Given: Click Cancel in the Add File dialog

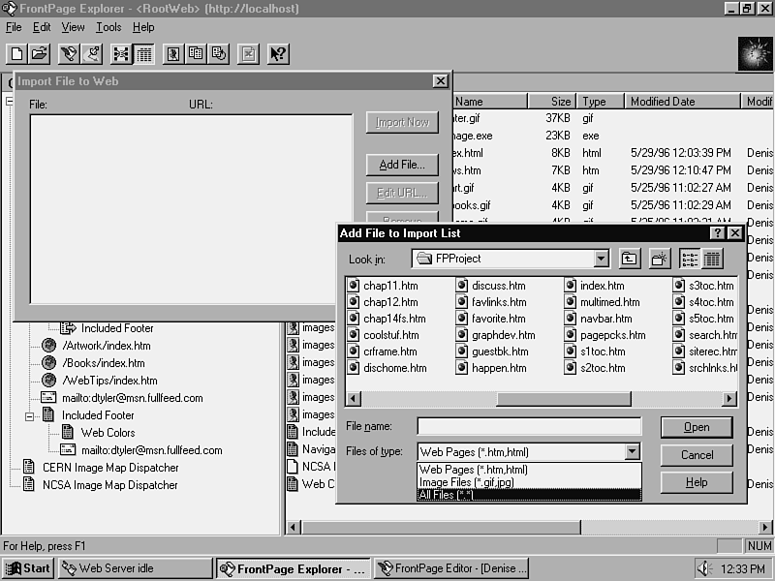Looking at the screenshot, I should pyautogui.click(x=697, y=455).
